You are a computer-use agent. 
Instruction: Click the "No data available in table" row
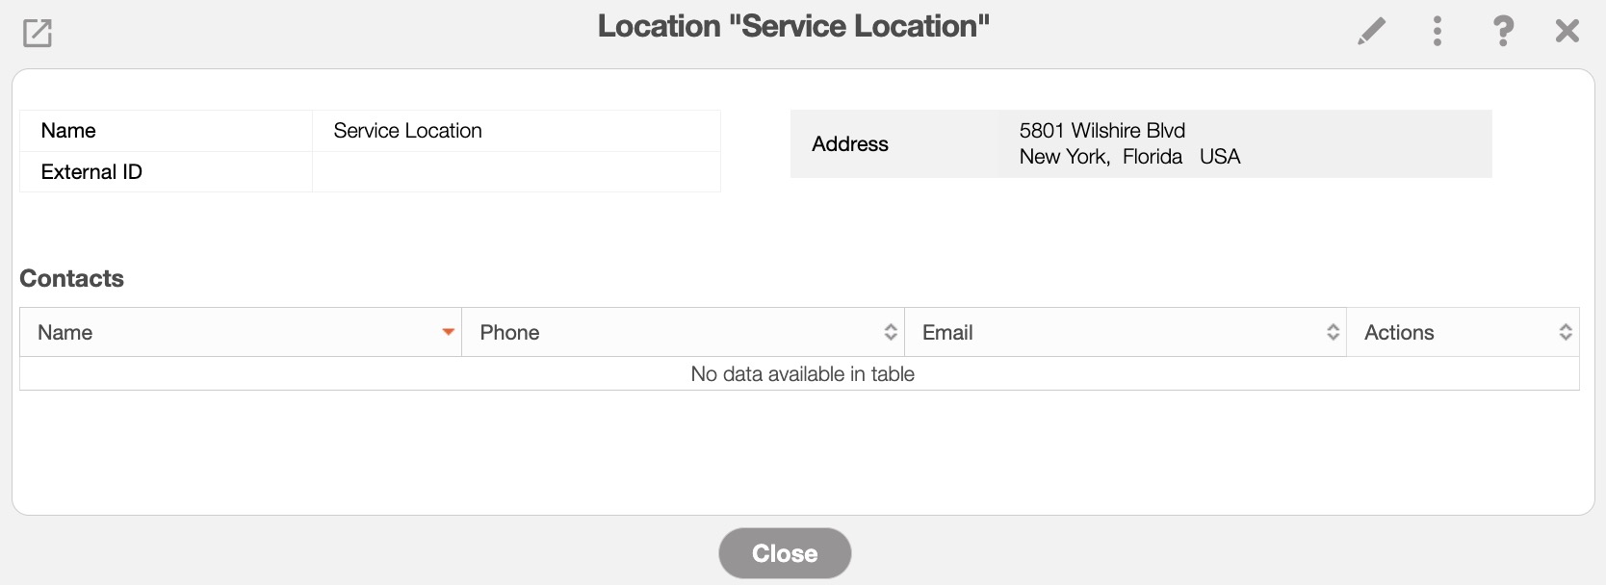tap(802, 374)
